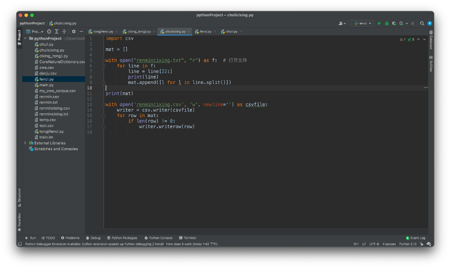This screenshot has height=269, width=451.
Task: Toggle the Project tool window sidebar button
Action: [x=20, y=37]
